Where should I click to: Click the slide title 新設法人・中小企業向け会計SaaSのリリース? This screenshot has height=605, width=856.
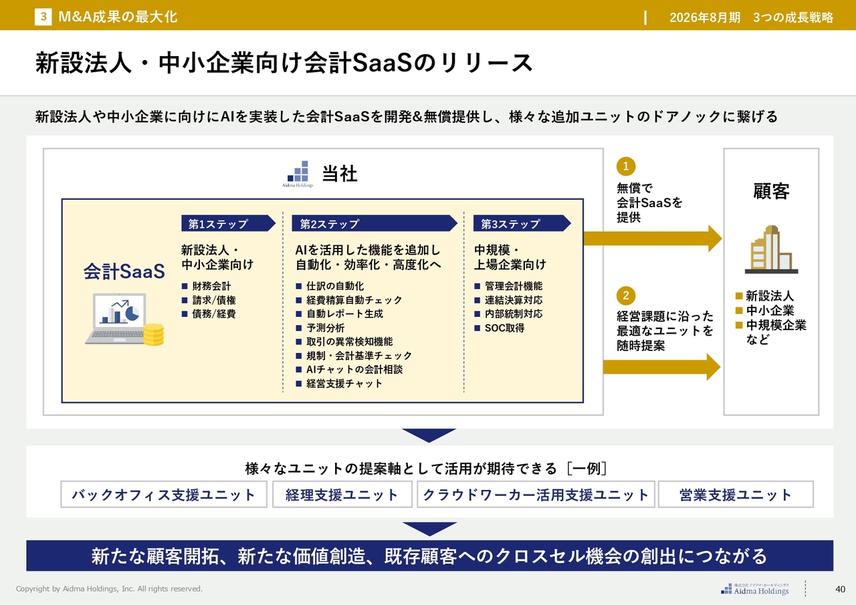(284, 64)
